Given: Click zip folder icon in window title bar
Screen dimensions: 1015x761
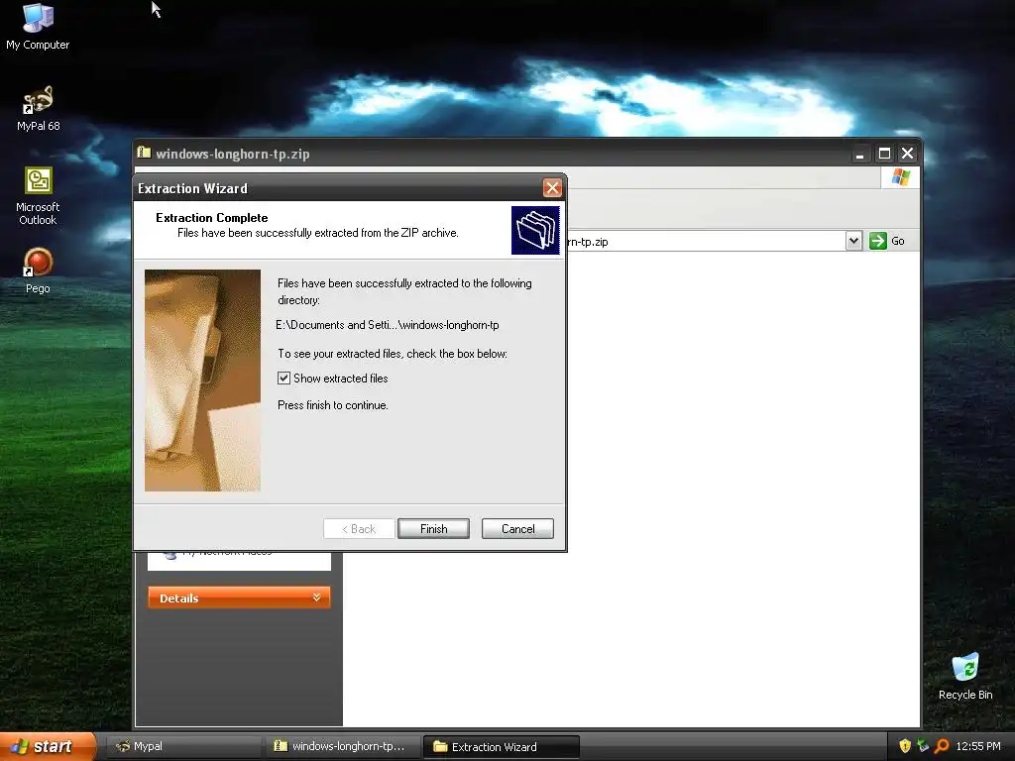Looking at the screenshot, I should (x=144, y=153).
